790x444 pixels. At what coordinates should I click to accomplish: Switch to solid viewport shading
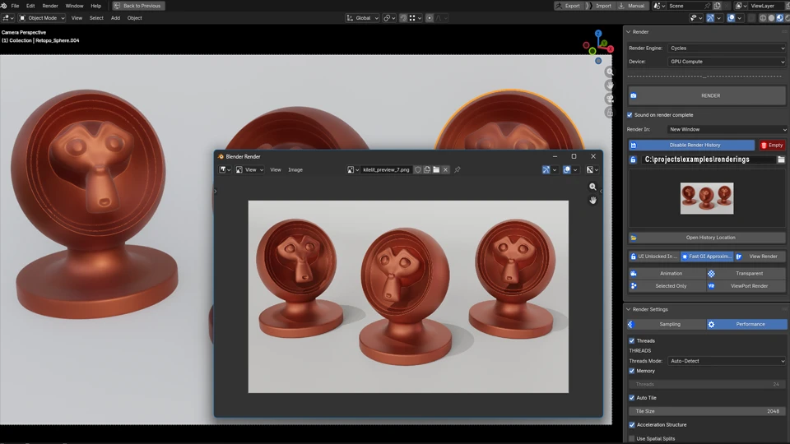coord(771,17)
